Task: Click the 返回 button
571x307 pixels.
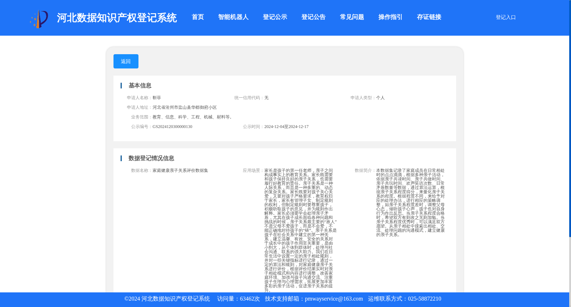Action: point(126,61)
